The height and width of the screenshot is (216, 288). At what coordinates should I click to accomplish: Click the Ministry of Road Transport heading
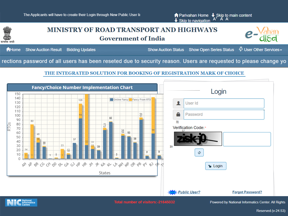pos(132,30)
